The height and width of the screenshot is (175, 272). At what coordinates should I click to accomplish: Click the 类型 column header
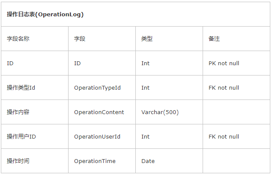pos(169,39)
